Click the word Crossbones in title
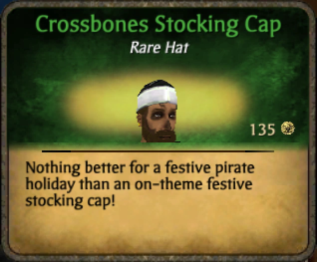Screen dimensions: 317x262 92,24
